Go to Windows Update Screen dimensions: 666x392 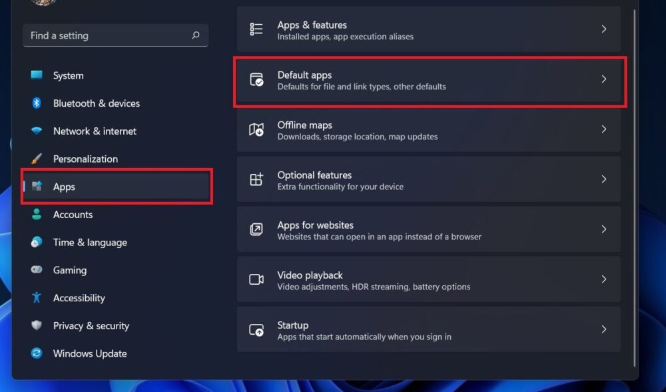coord(116,353)
